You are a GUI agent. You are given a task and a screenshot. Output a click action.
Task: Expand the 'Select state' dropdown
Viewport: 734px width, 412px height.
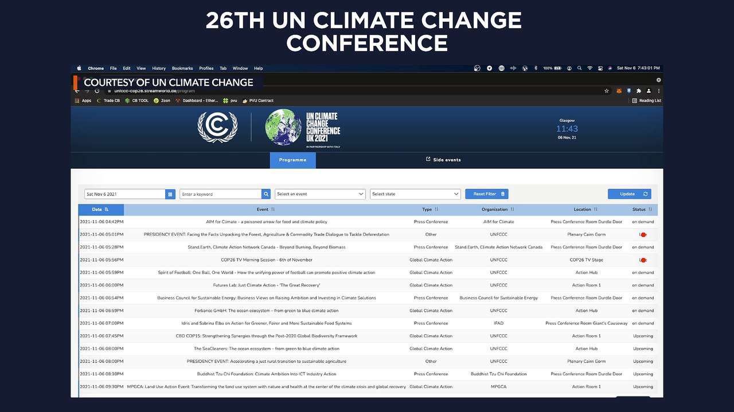pyautogui.click(x=416, y=194)
